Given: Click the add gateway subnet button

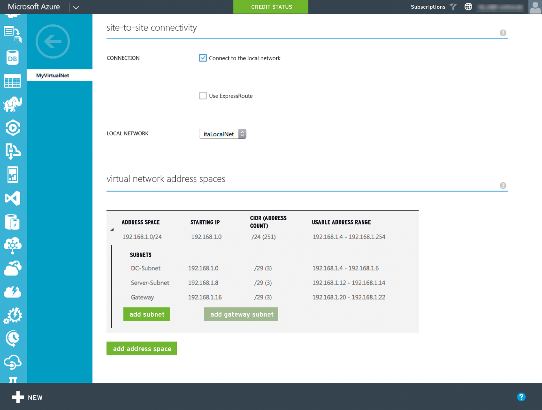Looking at the screenshot, I should click(241, 314).
